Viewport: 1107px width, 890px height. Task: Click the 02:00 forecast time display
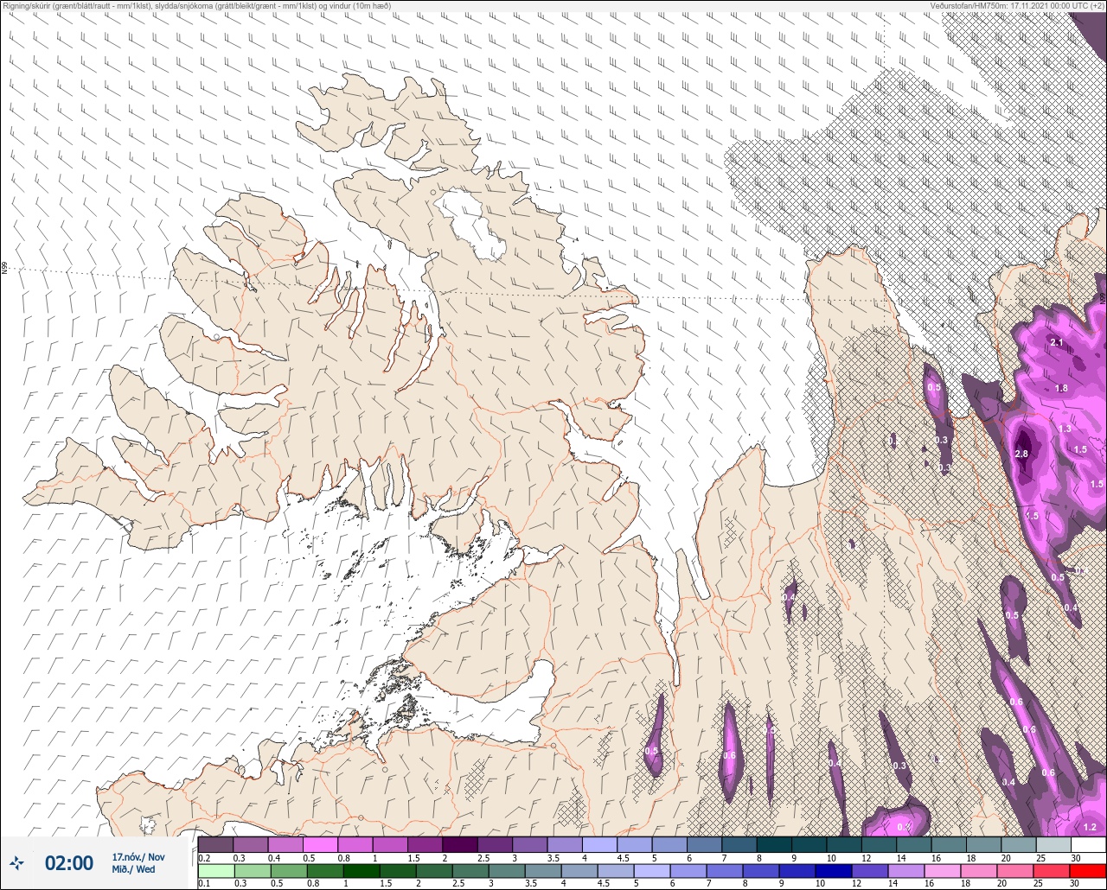tap(69, 863)
